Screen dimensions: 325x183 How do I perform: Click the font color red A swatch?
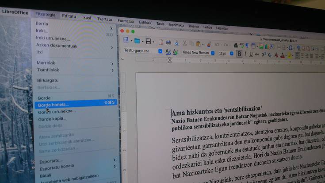[x=283, y=55]
